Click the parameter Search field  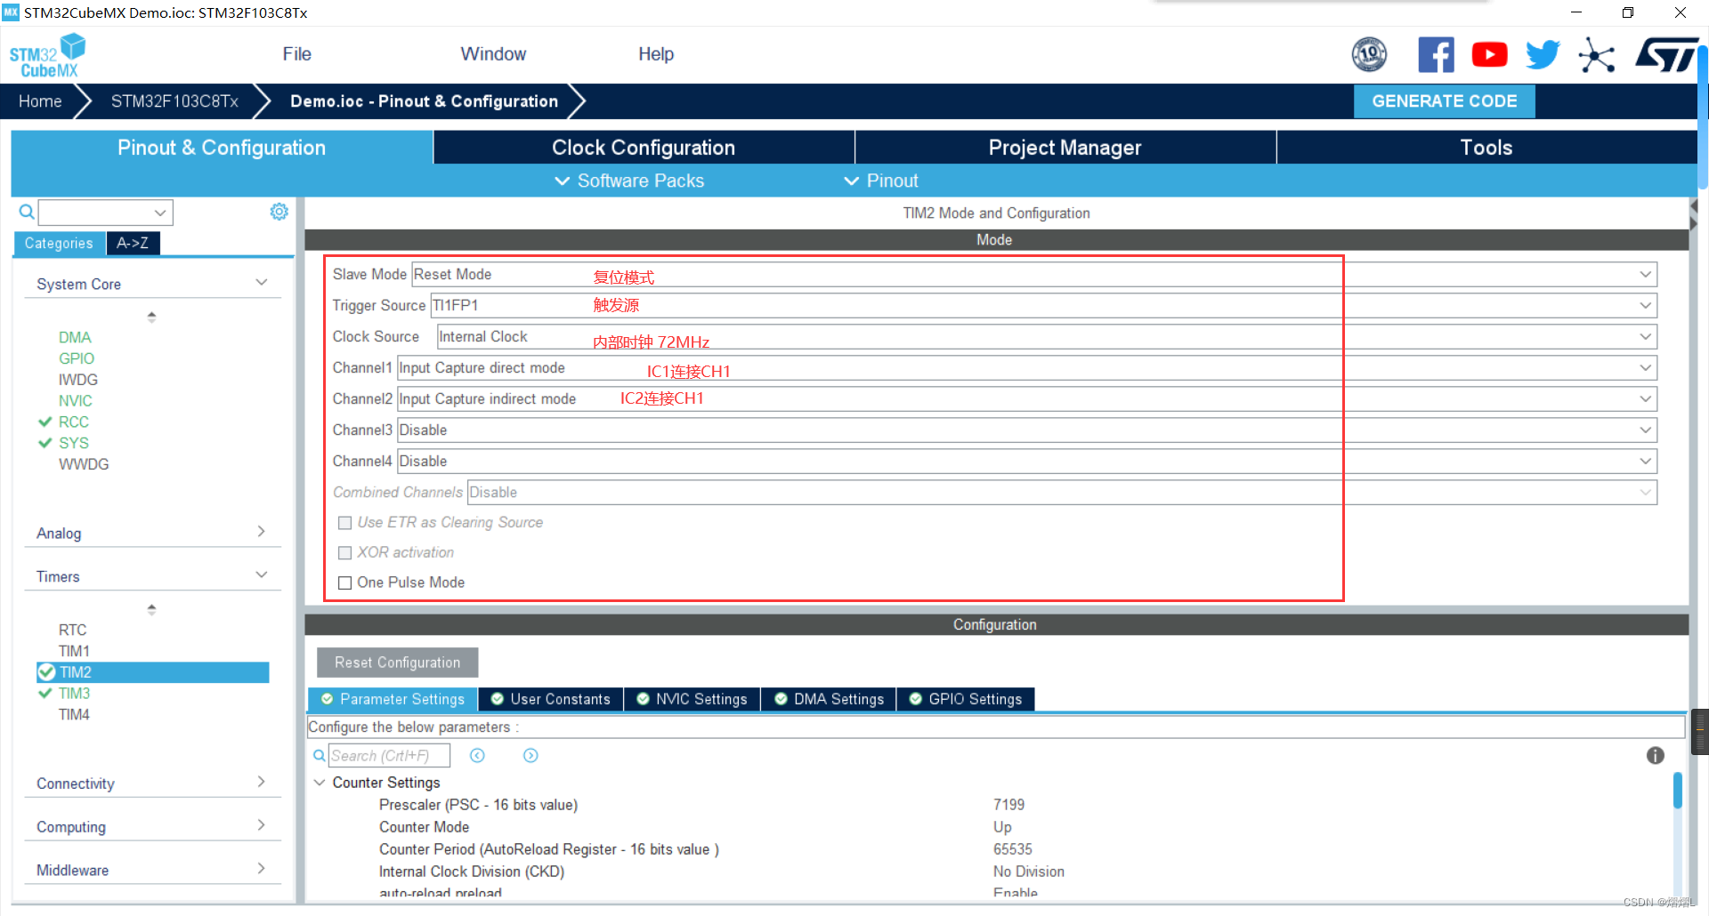click(389, 755)
